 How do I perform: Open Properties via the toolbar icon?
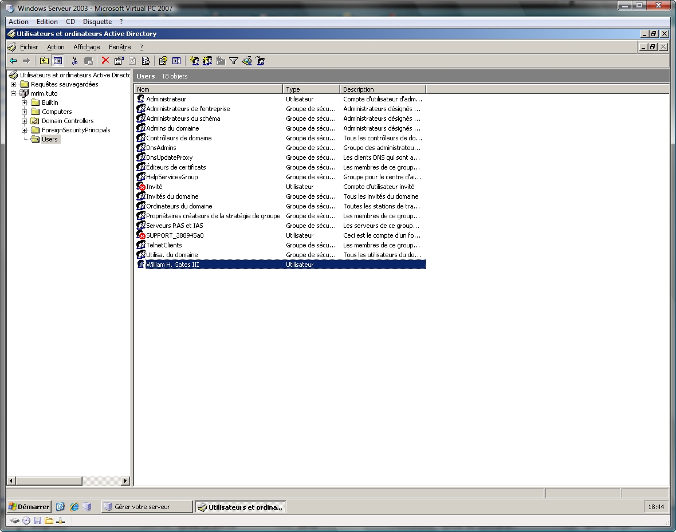[x=119, y=61]
